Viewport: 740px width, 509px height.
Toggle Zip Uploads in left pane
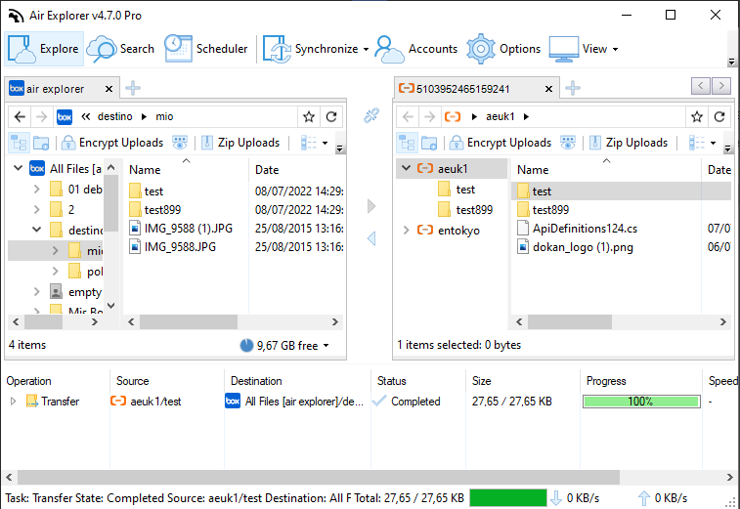pos(240,143)
